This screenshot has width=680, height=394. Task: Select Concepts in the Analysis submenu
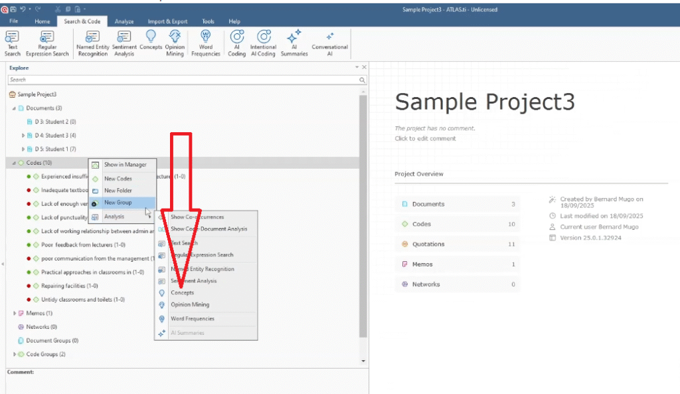pos(182,293)
